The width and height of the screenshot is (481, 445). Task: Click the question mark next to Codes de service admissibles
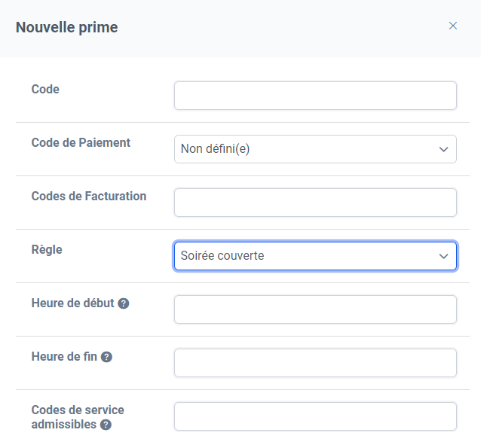106,425
